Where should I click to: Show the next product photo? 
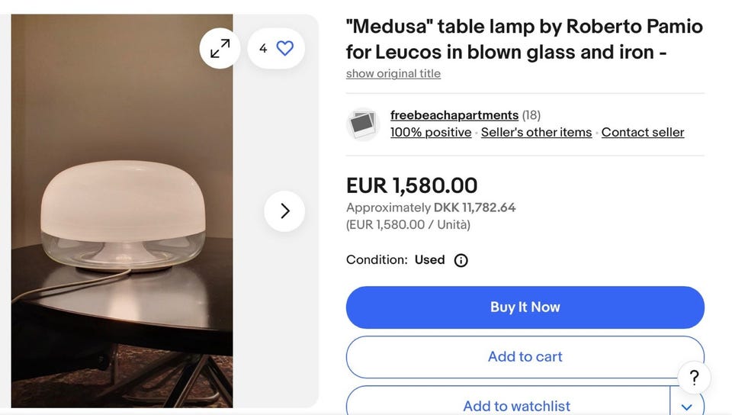click(284, 211)
